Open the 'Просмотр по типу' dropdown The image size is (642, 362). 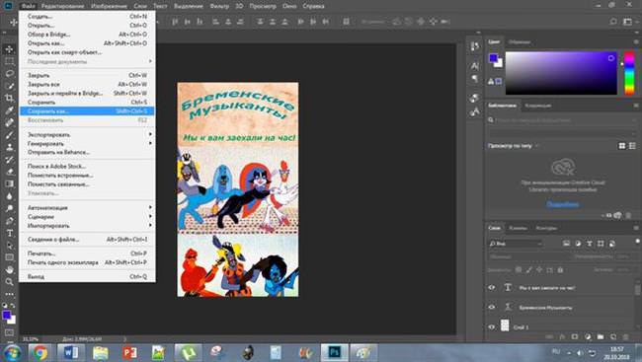pos(513,146)
